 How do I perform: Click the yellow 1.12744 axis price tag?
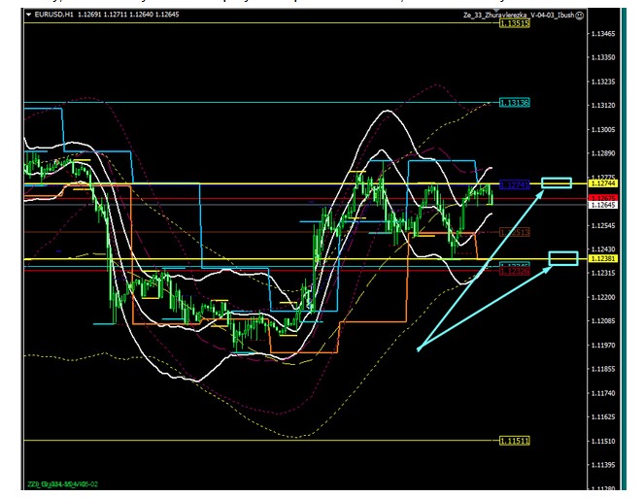coord(606,183)
